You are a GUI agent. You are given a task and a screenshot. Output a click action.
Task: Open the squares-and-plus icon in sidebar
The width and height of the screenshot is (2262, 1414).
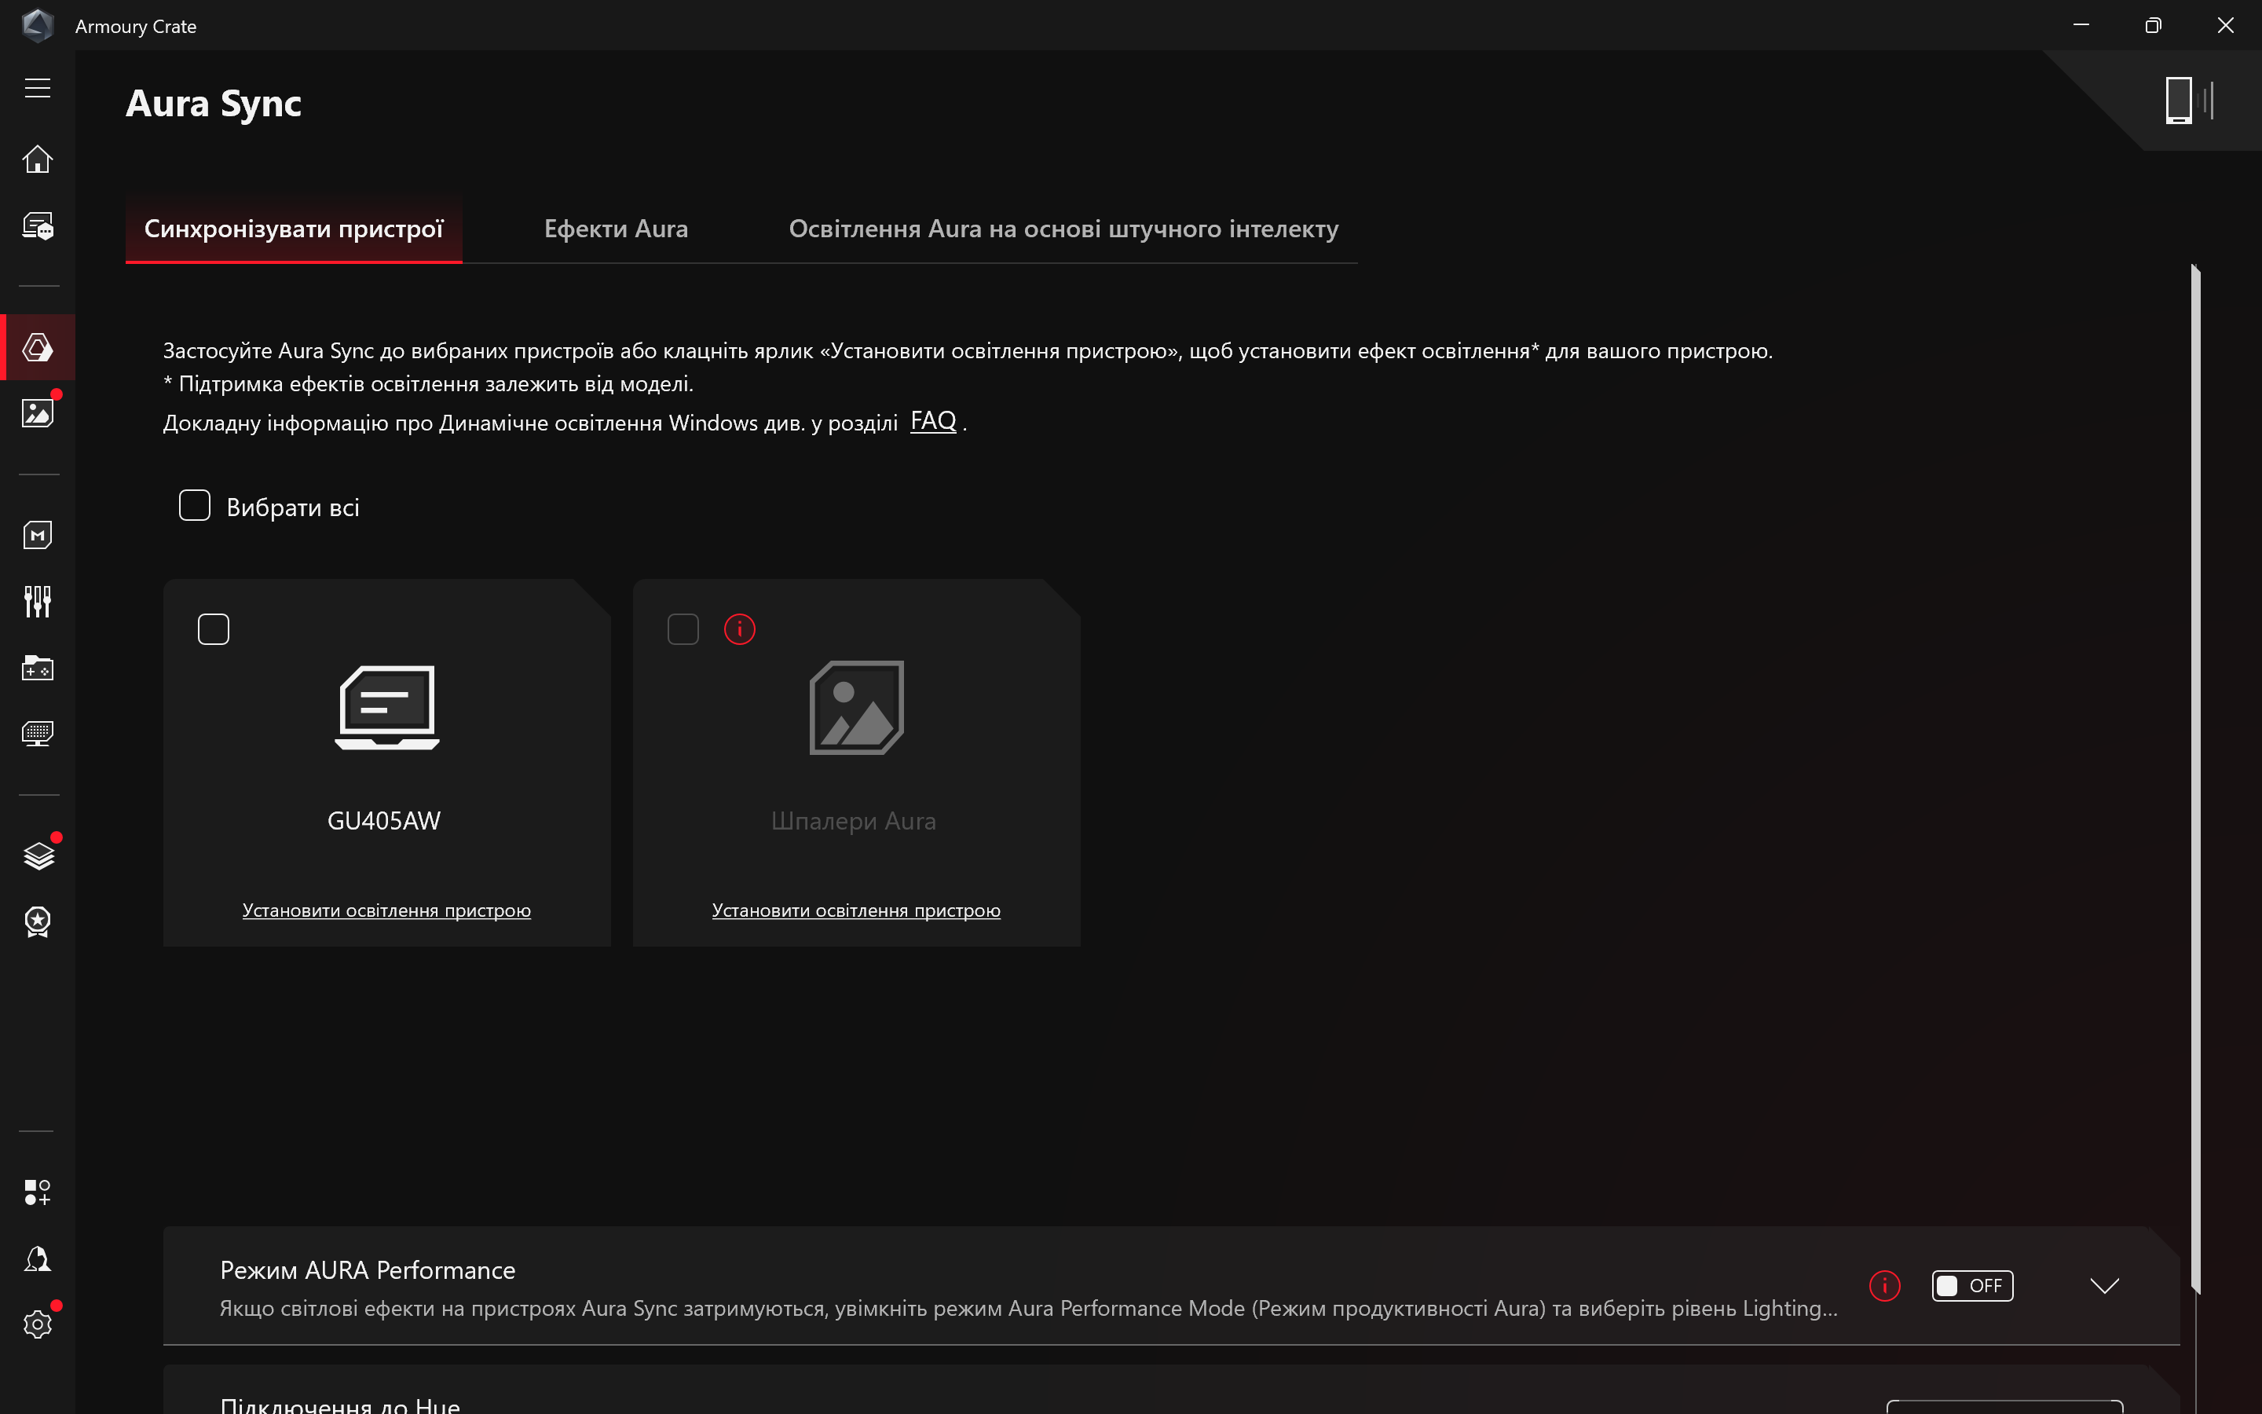pyautogui.click(x=38, y=1192)
